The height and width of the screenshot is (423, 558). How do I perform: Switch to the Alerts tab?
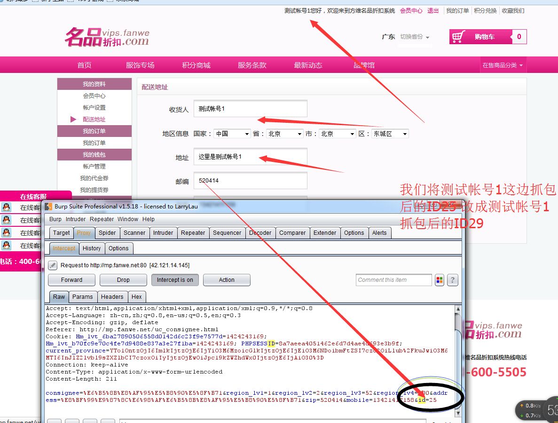click(379, 233)
